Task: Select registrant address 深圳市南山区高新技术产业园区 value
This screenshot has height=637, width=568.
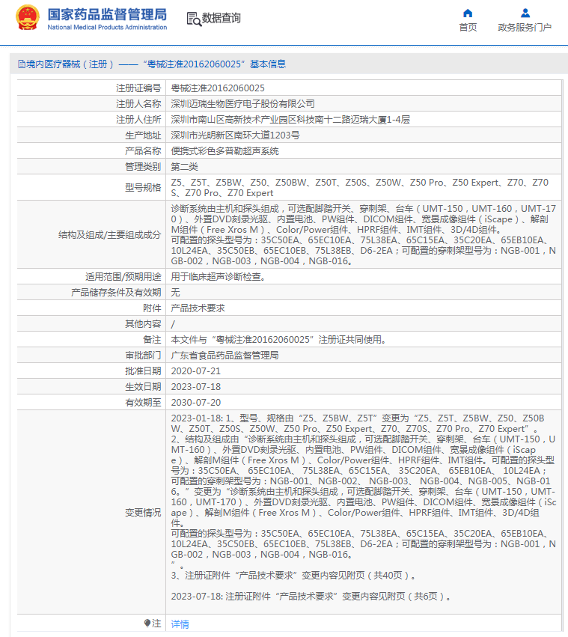Action: (290, 120)
